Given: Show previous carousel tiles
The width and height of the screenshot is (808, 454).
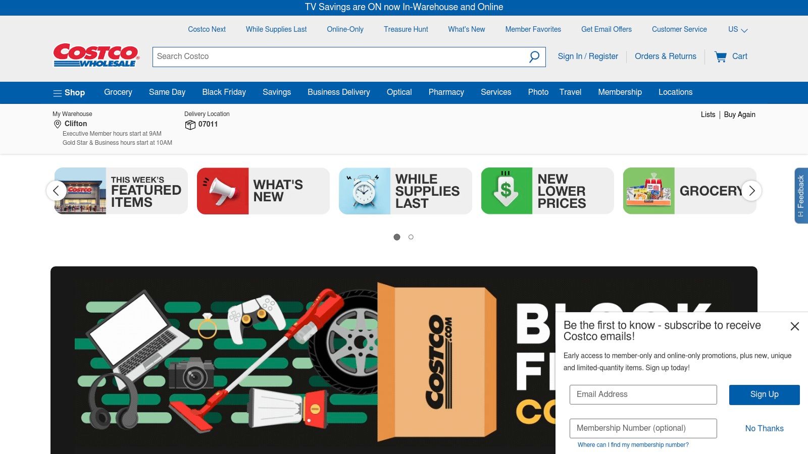Looking at the screenshot, I should point(56,191).
